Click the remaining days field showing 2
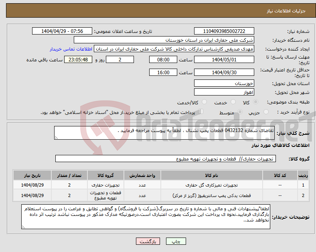 (120, 60)
